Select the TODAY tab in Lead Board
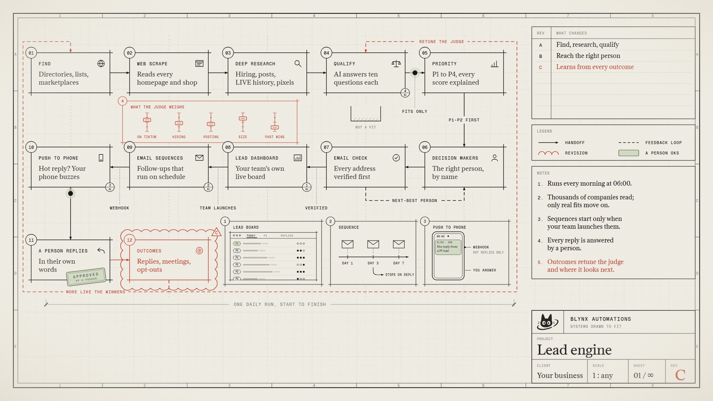Viewport: 713px width, 401px height. (251, 235)
